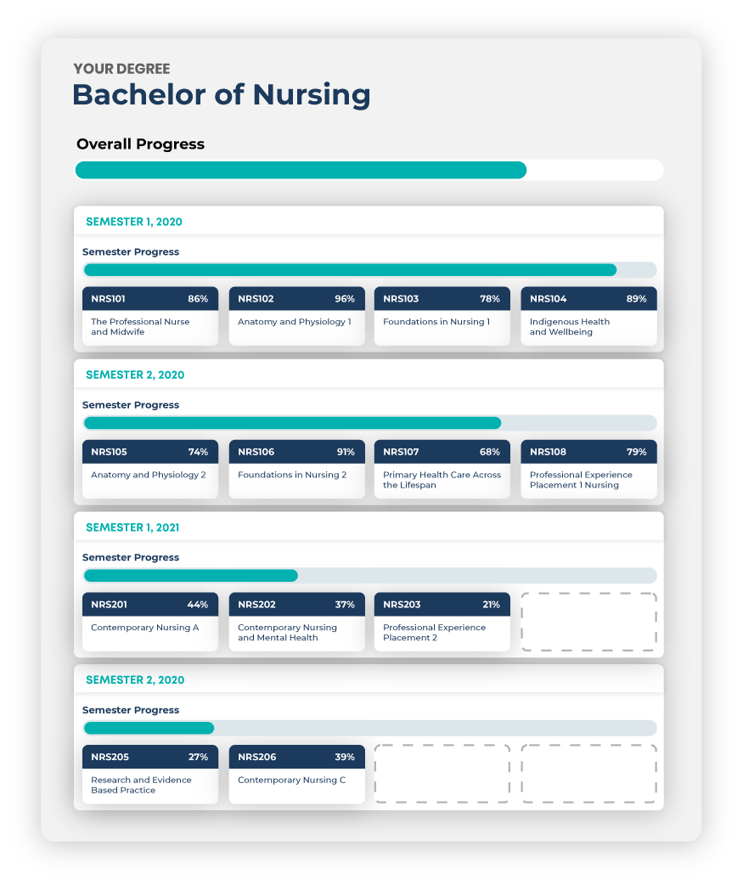Image resolution: width=743 pixels, height=885 pixels.
Task: Click the NRS205 Research and Evidence Based Practice card
Action: (x=150, y=775)
